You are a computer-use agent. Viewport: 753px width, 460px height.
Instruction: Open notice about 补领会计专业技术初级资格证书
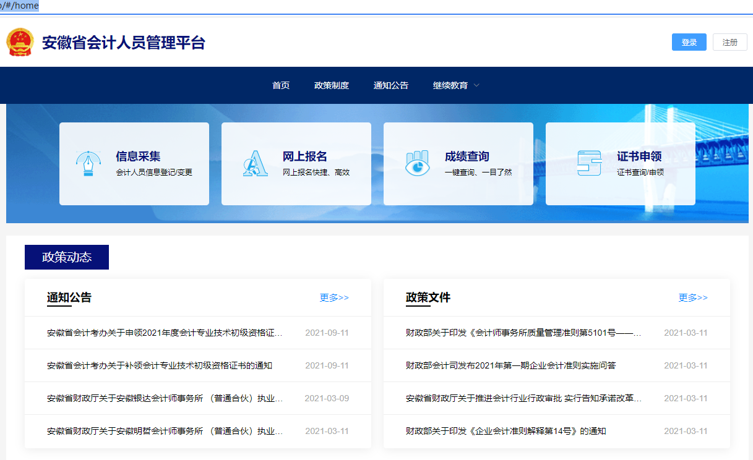click(x=160, y=365)
